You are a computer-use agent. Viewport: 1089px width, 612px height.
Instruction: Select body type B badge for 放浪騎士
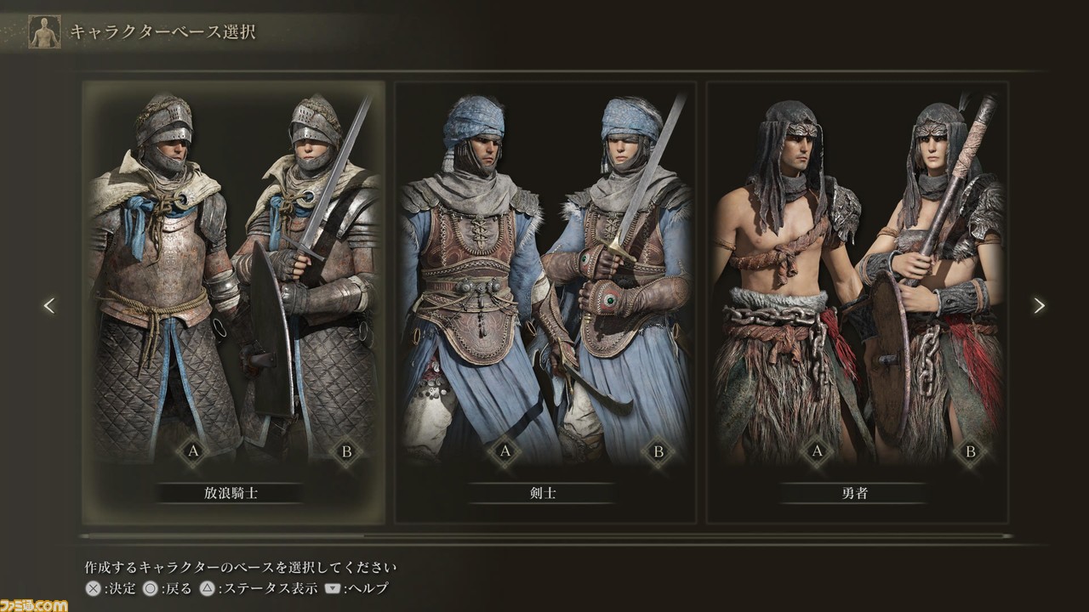(346, 452)
